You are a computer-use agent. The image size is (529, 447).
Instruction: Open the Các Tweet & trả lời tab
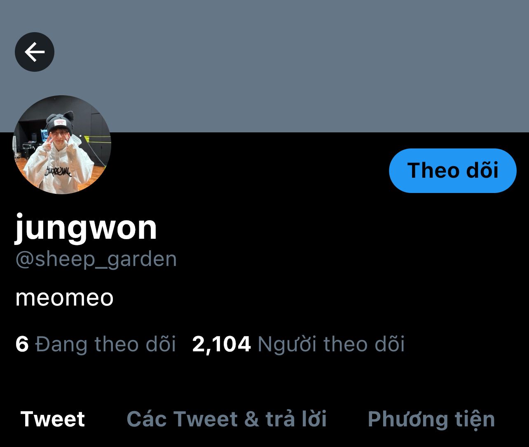tap(227, 419)
